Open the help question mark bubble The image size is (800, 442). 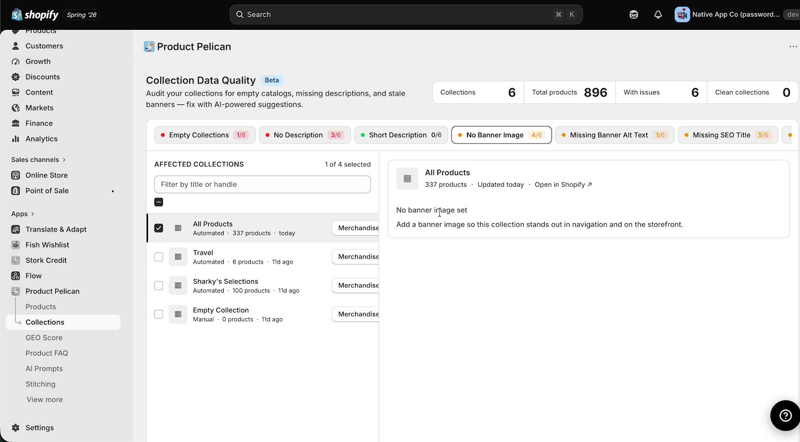785,415
